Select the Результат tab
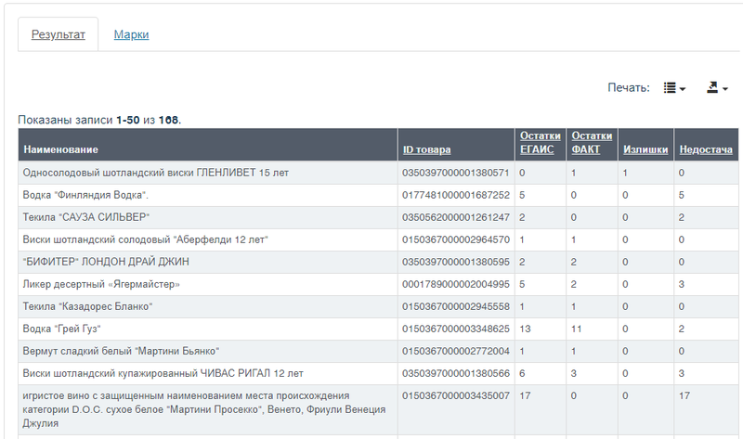This screenshot has height=439, width=743. [x=59, y=34]
